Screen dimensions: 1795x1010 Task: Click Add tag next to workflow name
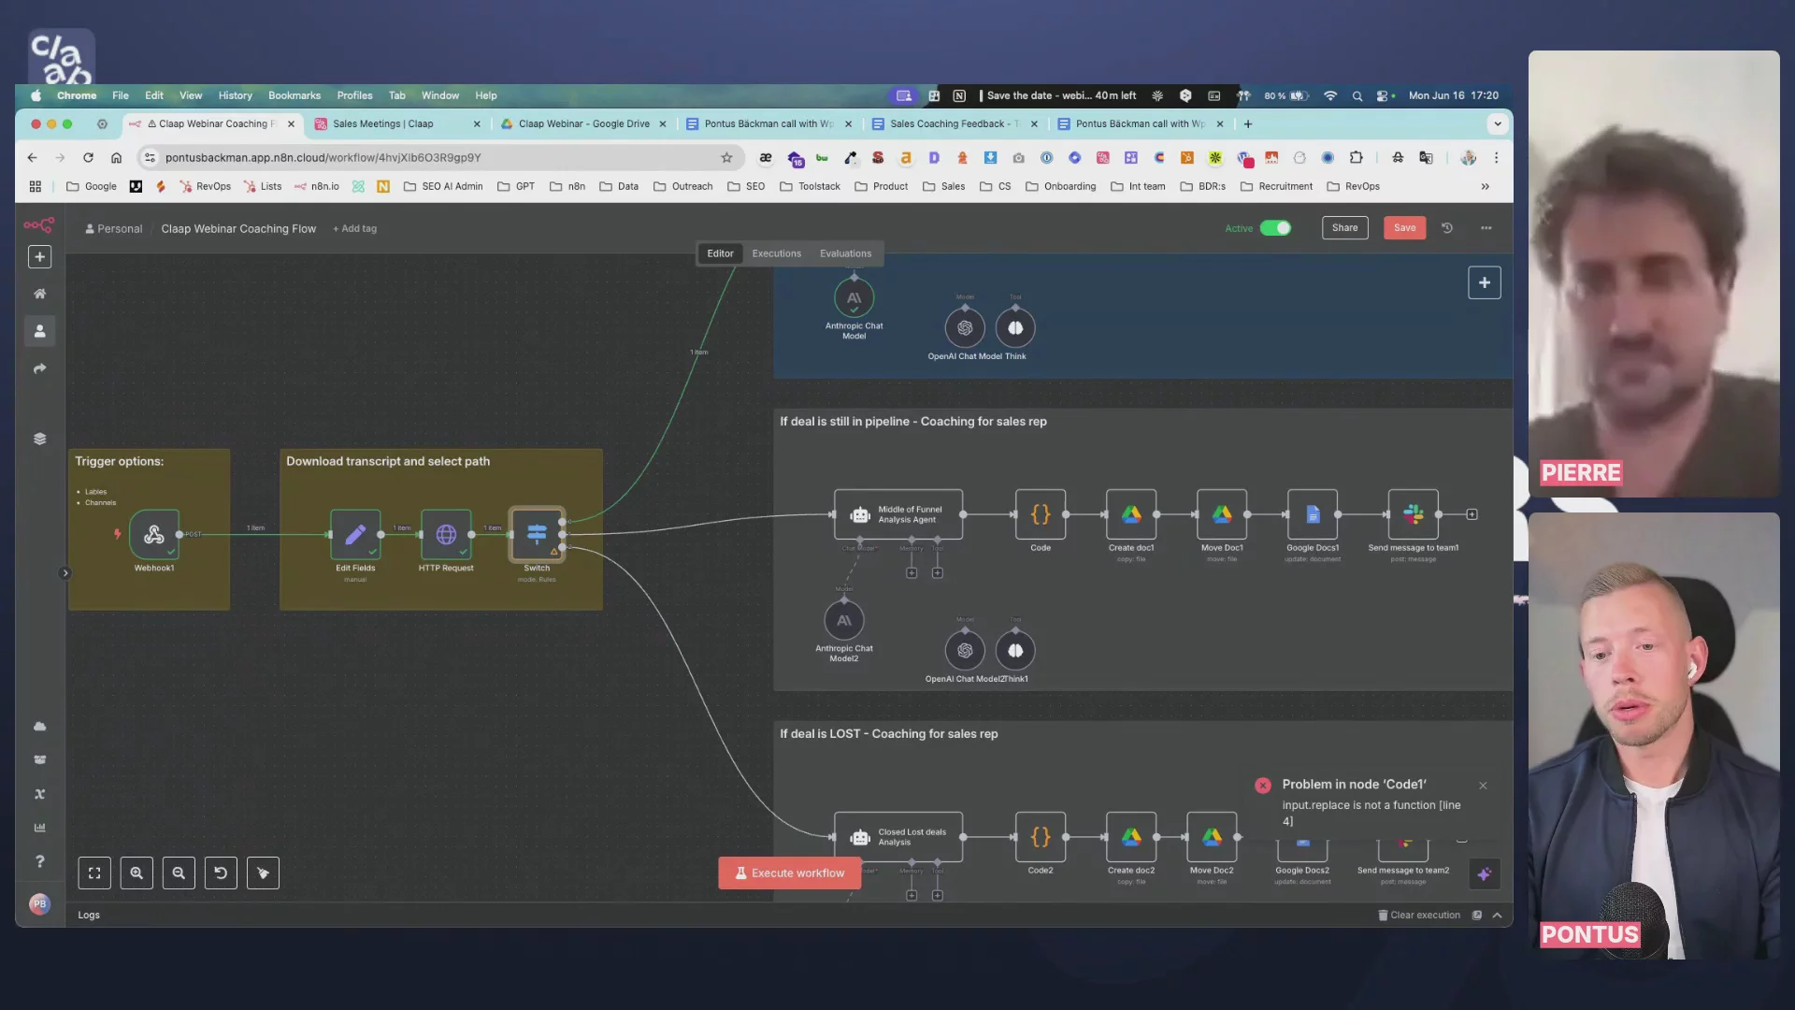(x=355, y=229)
